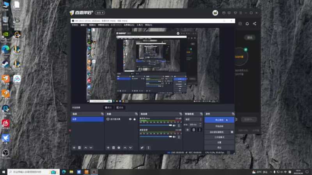Click transition duration stepper arrows
This screenshot has width=312, height=175.
[200, 124]
